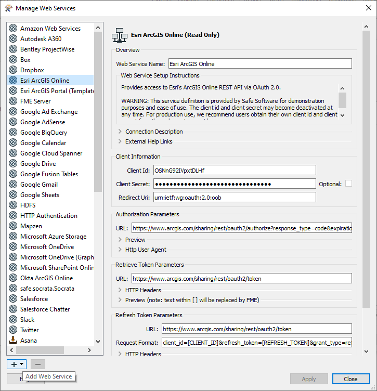Click the Twitter service icon

tap(13, 330)
